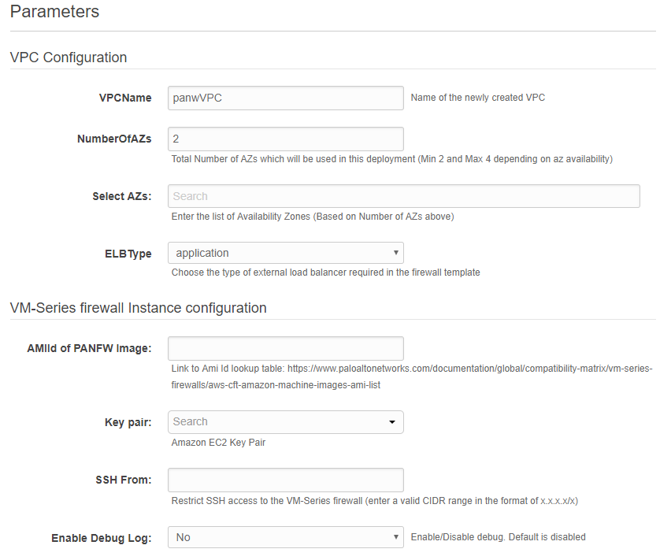The image size is (660, 560).
Task: Click the NumberOfAZs input field
Action: pos(285,139)
